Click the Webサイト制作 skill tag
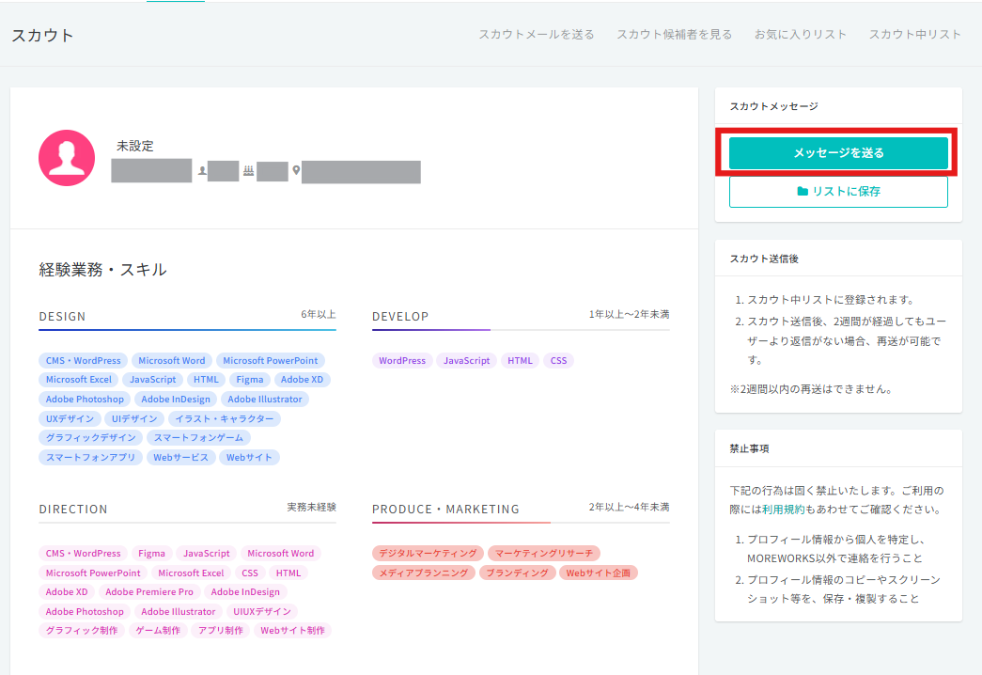The width and height of the screenshot is (982, 675). coord(292,631)
